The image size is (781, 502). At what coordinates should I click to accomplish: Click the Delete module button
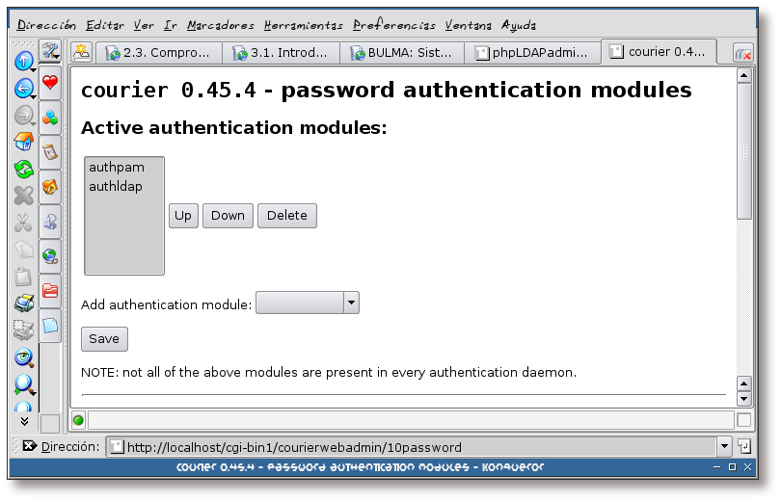point(286,216)
